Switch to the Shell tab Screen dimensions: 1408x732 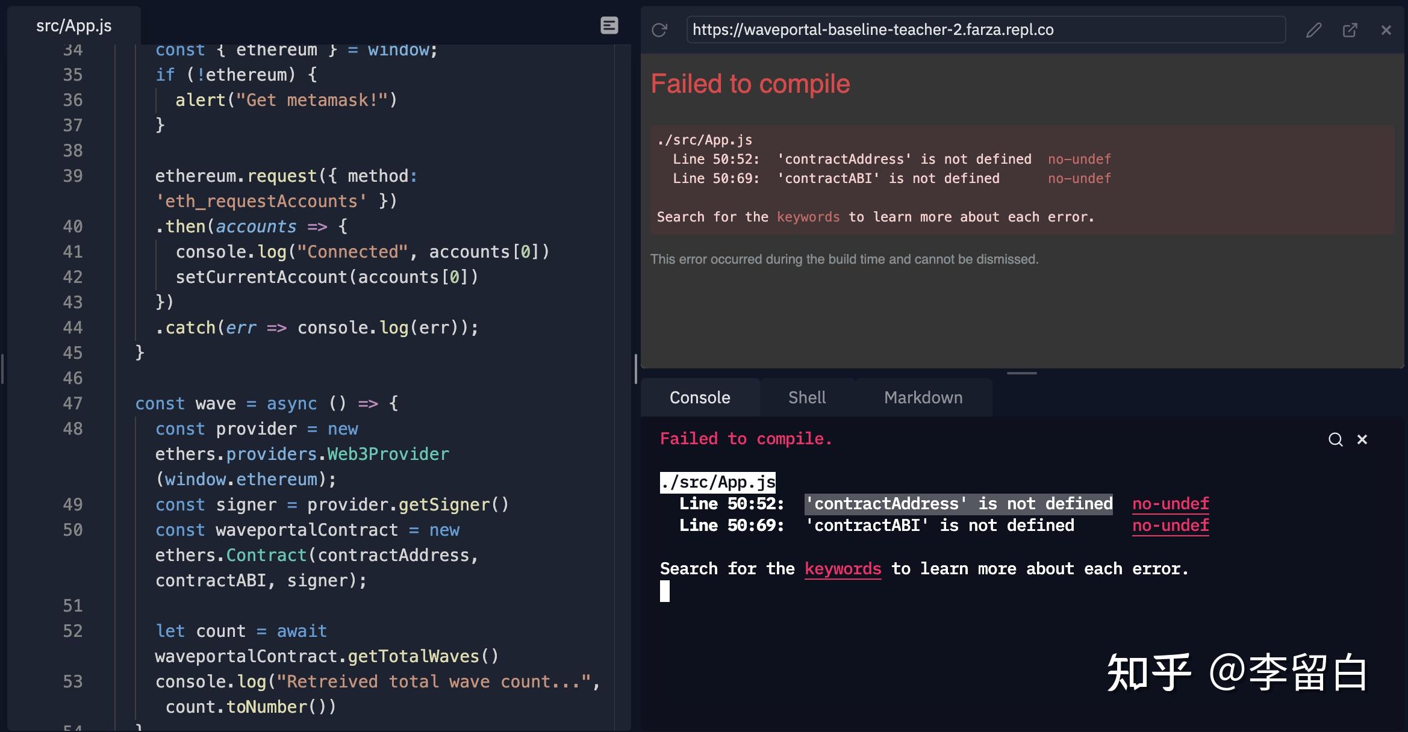point(807,397)
